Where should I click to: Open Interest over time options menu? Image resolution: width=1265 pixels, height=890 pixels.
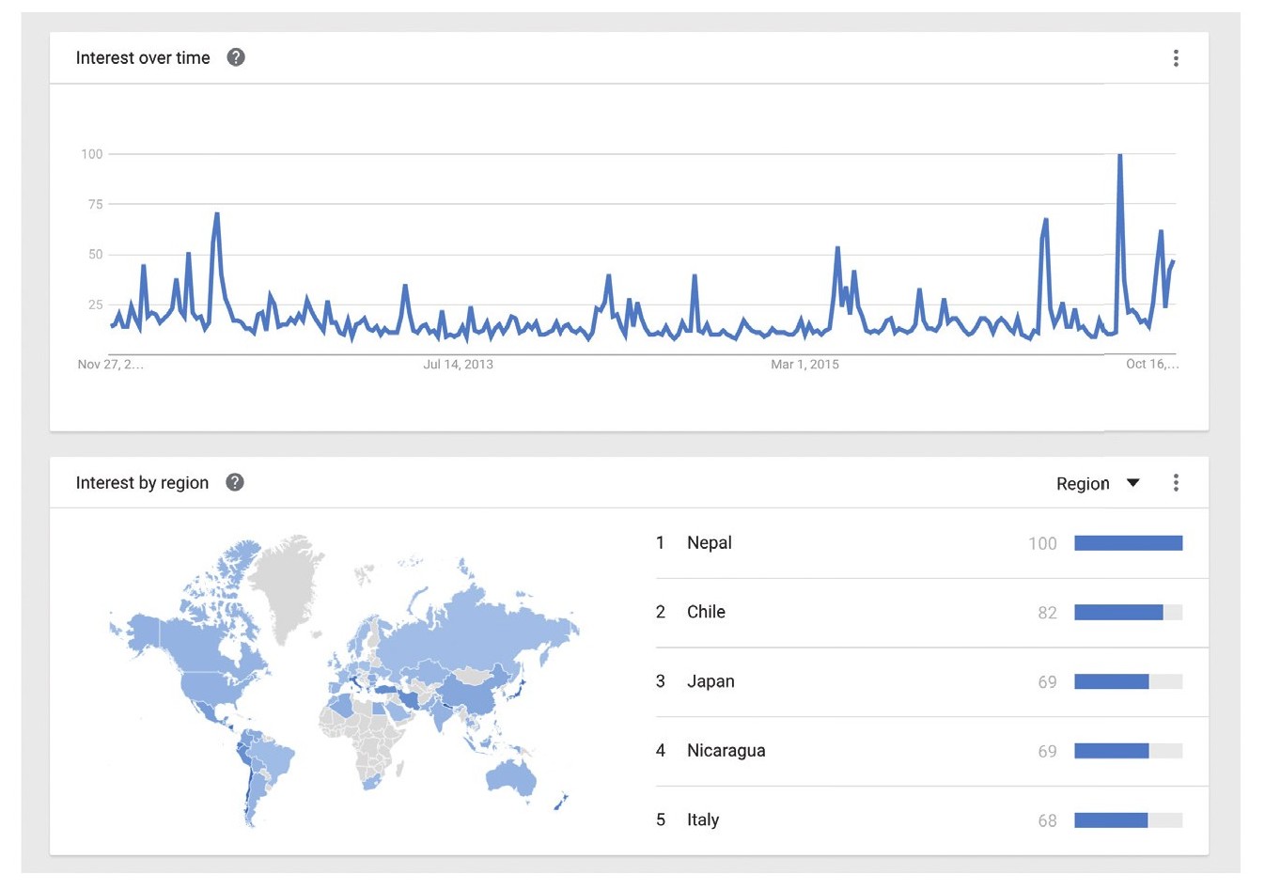click(1176, 58)
